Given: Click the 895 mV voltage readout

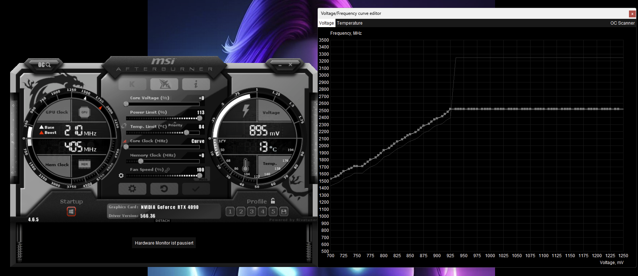Looking at the screenshot, I should pyautogui.click(x=265, y=131).
